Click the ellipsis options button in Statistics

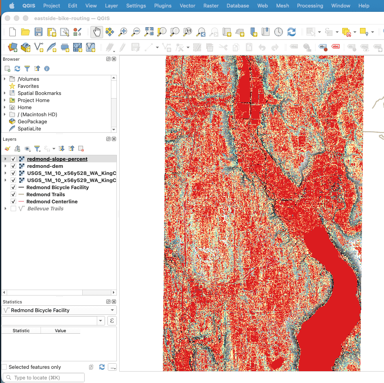pos(113,367)
